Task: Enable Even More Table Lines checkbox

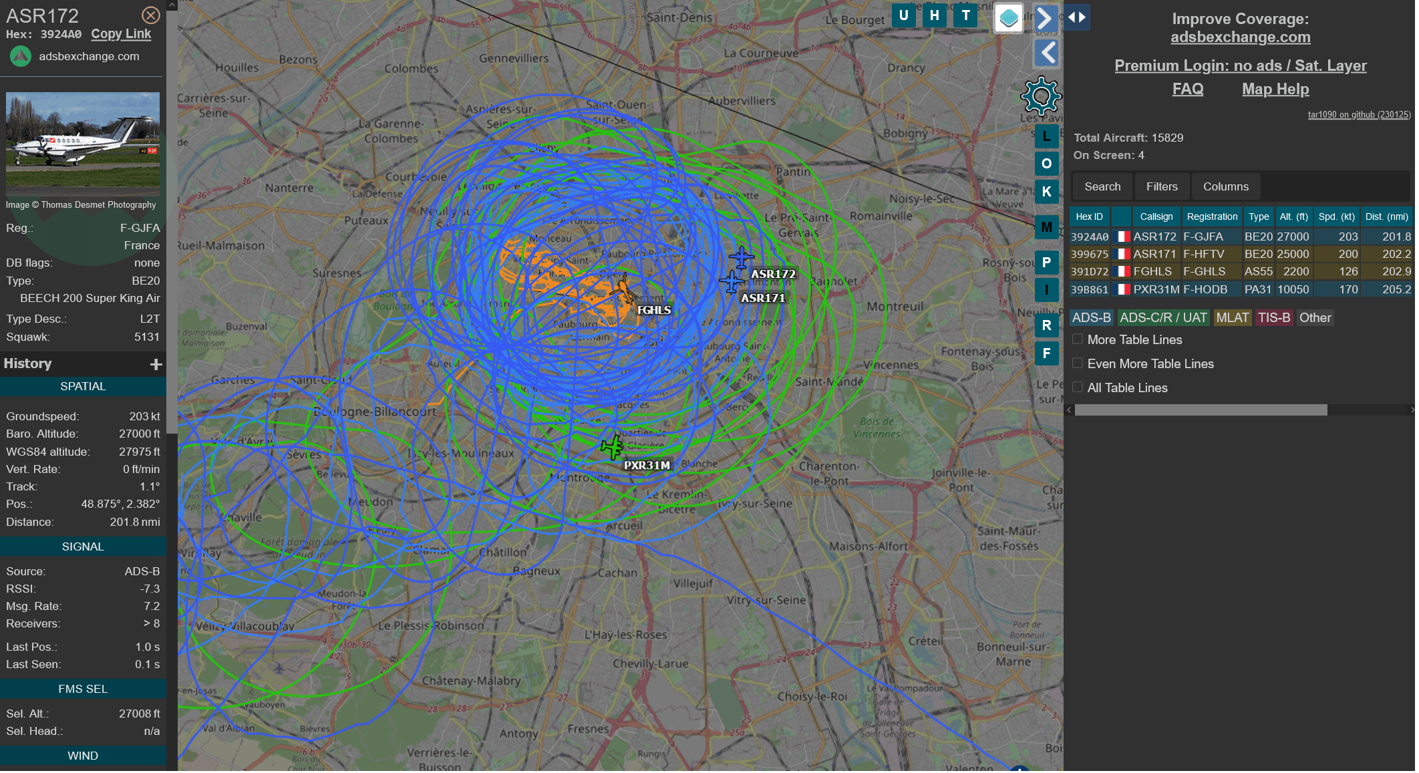Action: click(1078, 363)
